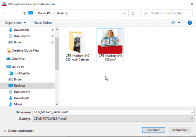Expand address bar previous locations chevron
The height and width of the screenshot is (137, 196).
[124, 13]
